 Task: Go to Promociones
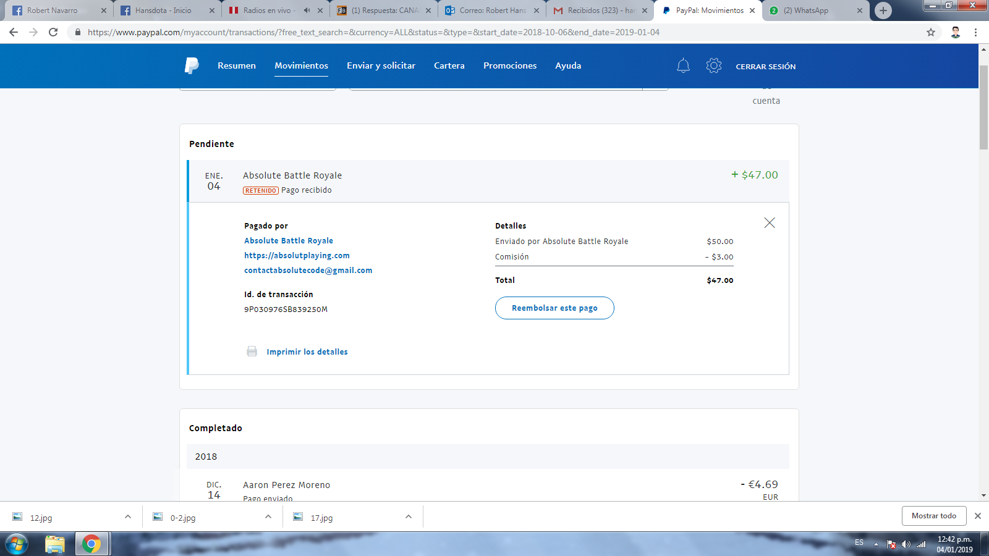coord(510,65)
